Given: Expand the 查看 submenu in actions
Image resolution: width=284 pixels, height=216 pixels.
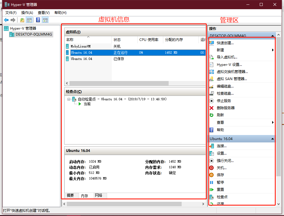Looking at the screenshot, I should [273, 123].
